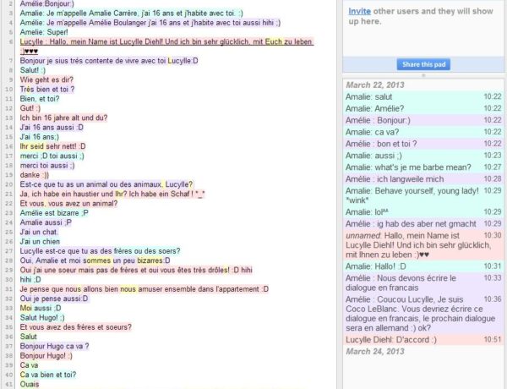Click the "Amalie: salut" chat message
507x389 pixels.
click(373, 96)
